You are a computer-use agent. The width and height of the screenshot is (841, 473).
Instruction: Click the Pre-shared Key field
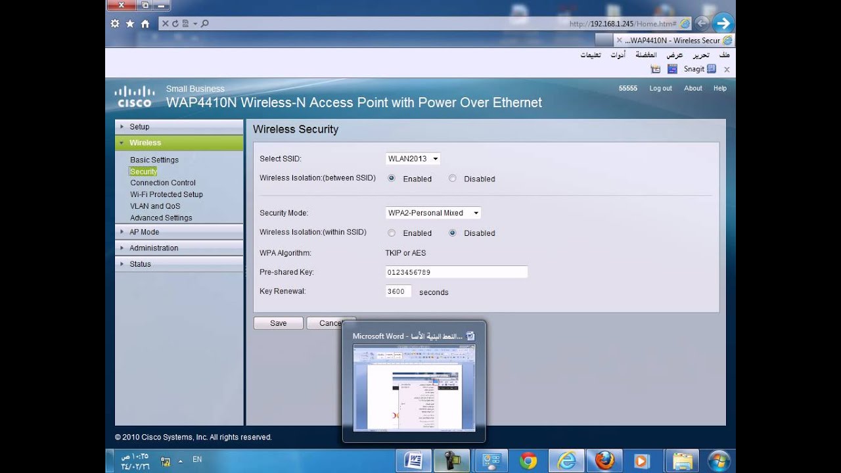(x=457, y=272)
